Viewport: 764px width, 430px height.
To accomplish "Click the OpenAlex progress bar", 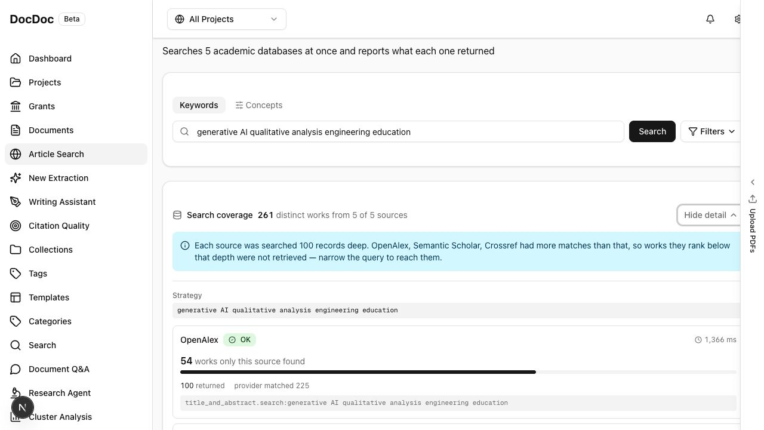I will coord(458,372).
